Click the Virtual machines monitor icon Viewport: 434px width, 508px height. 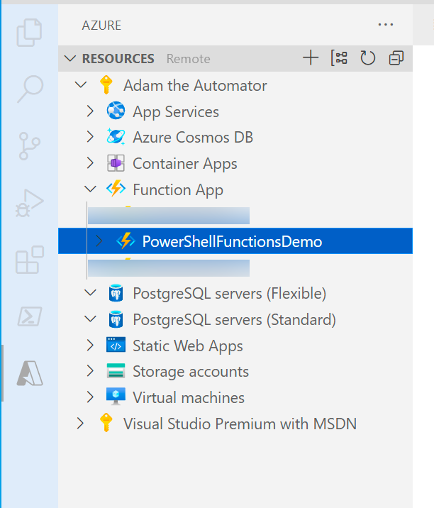(116, 397)
